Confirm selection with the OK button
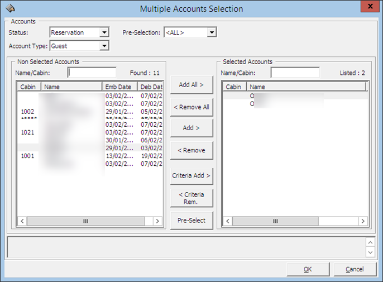Viewport: 383px width, 282px height. (308, 269)
